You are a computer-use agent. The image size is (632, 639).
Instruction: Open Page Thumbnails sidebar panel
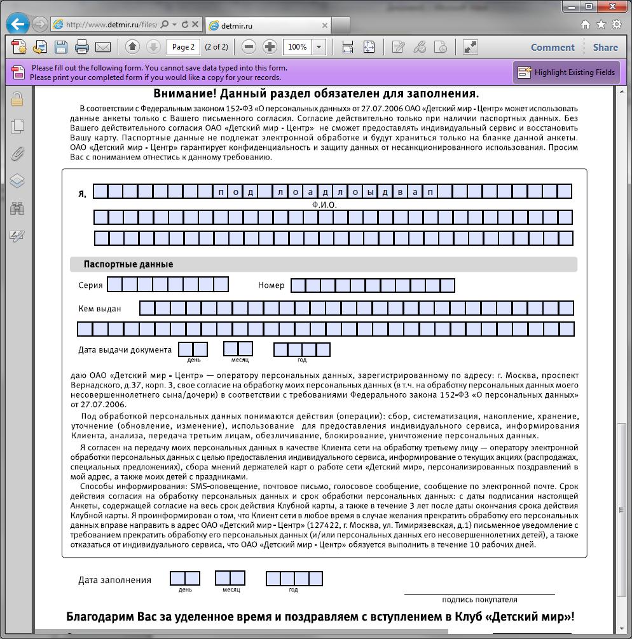(x=17, y=126)
